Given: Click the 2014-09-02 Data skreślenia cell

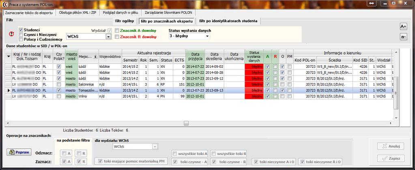Looking at the screenshot, I should click(214, 66).
